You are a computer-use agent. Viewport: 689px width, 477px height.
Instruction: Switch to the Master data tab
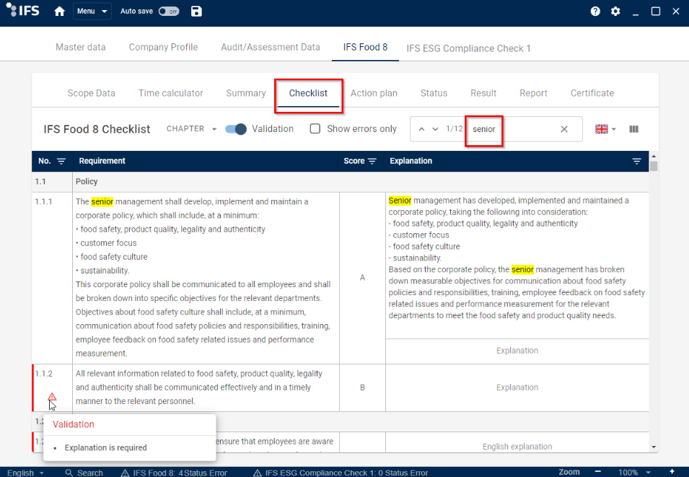pyautogui.click(x=80, y=47)
